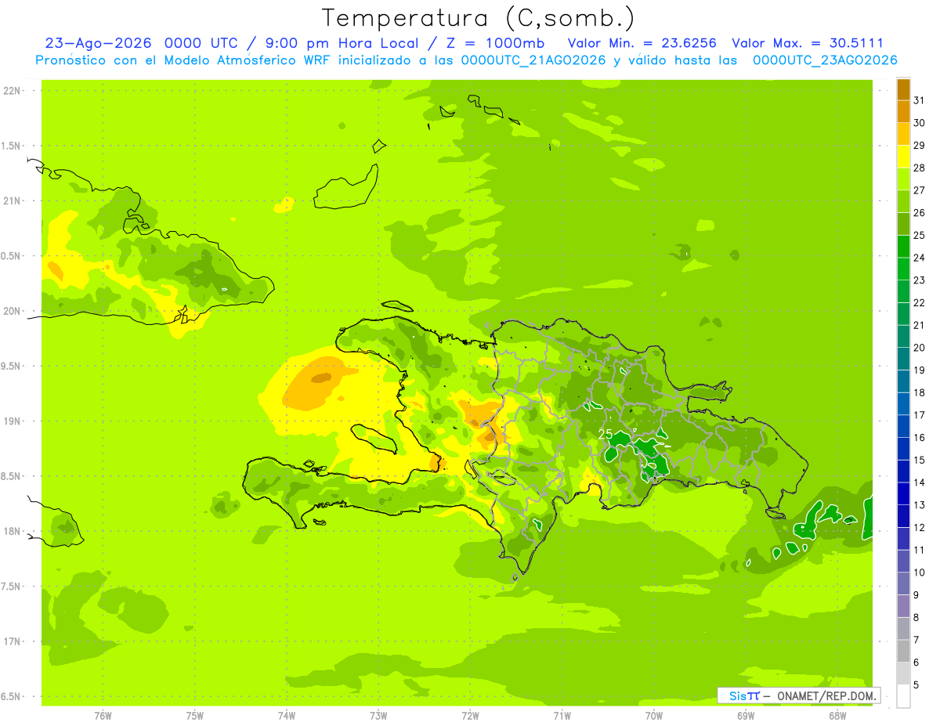Click the 1.5N latitude label
The width and height of the screenshot is (940, 726).
[12, 146]
